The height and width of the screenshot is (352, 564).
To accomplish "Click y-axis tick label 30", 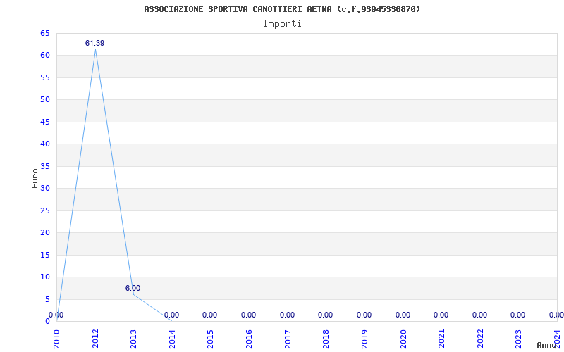I will (x=45, y=188).
